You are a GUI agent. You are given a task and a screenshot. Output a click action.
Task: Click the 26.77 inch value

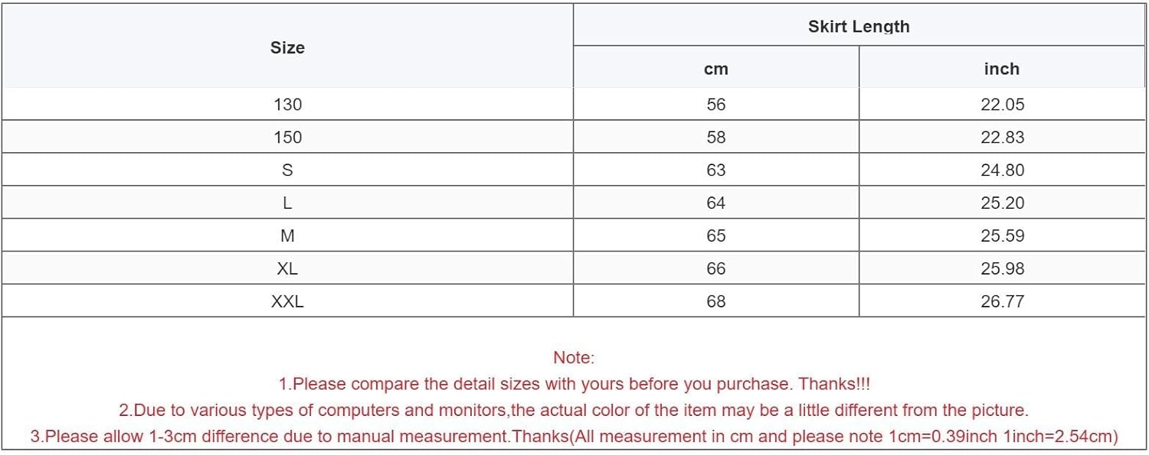1002,302
